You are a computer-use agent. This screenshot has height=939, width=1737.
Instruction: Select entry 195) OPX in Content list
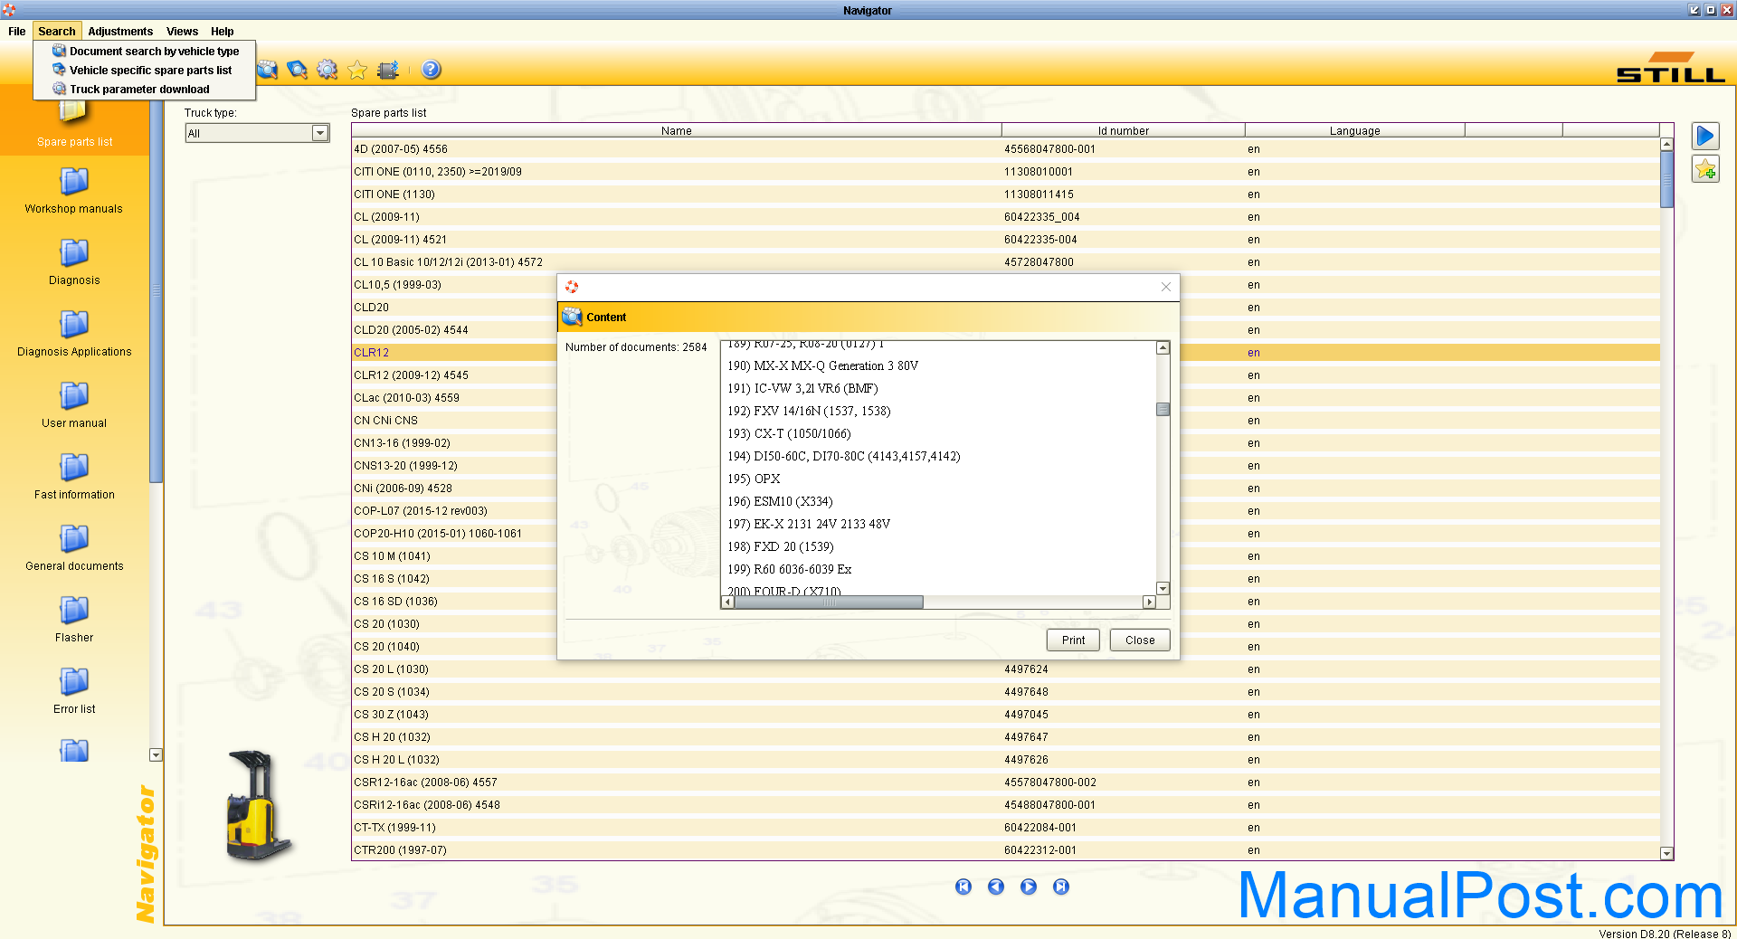(x=754, y=479)
